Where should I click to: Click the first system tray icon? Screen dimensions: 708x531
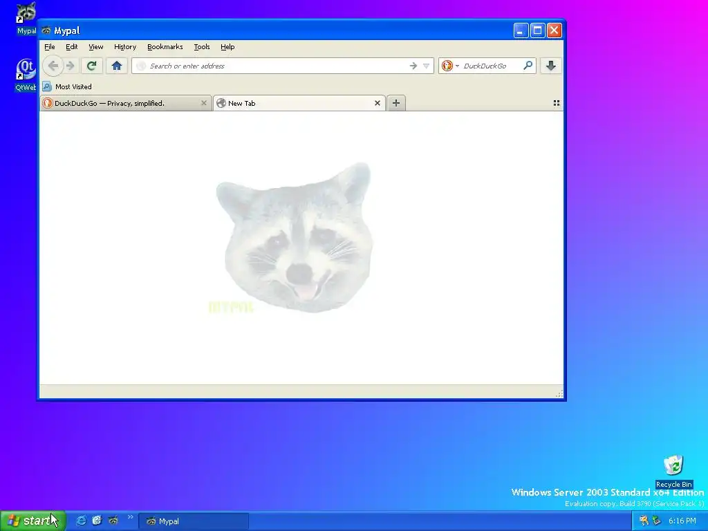tap(644, 521)
